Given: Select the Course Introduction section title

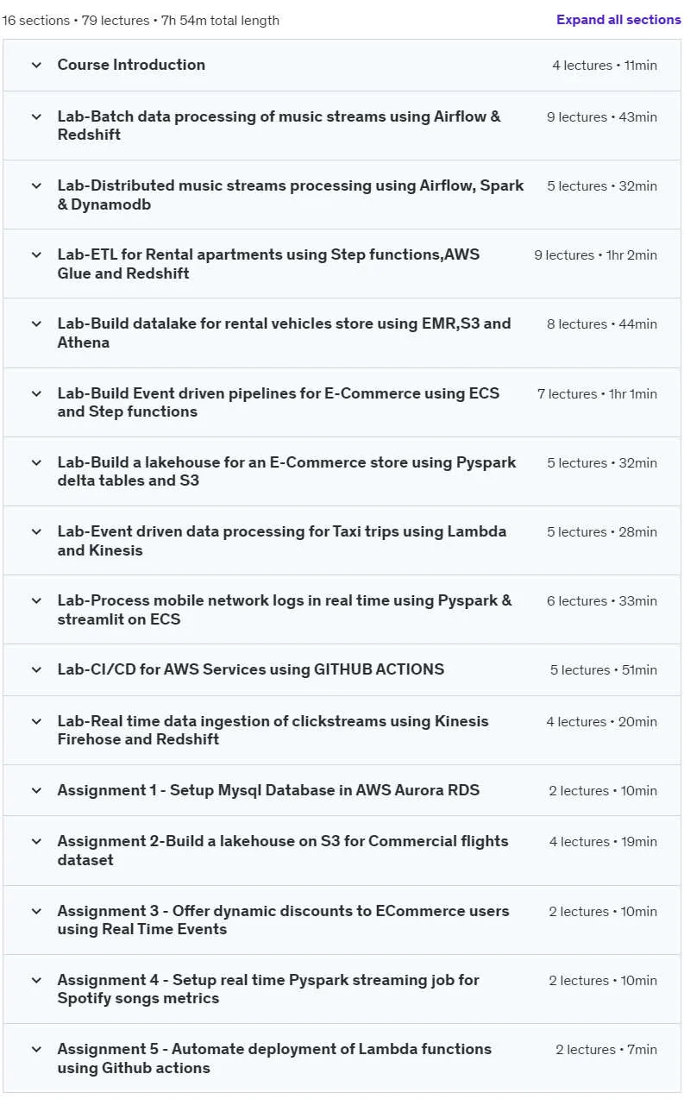Looking at the screenshot, I should point(131,65).
